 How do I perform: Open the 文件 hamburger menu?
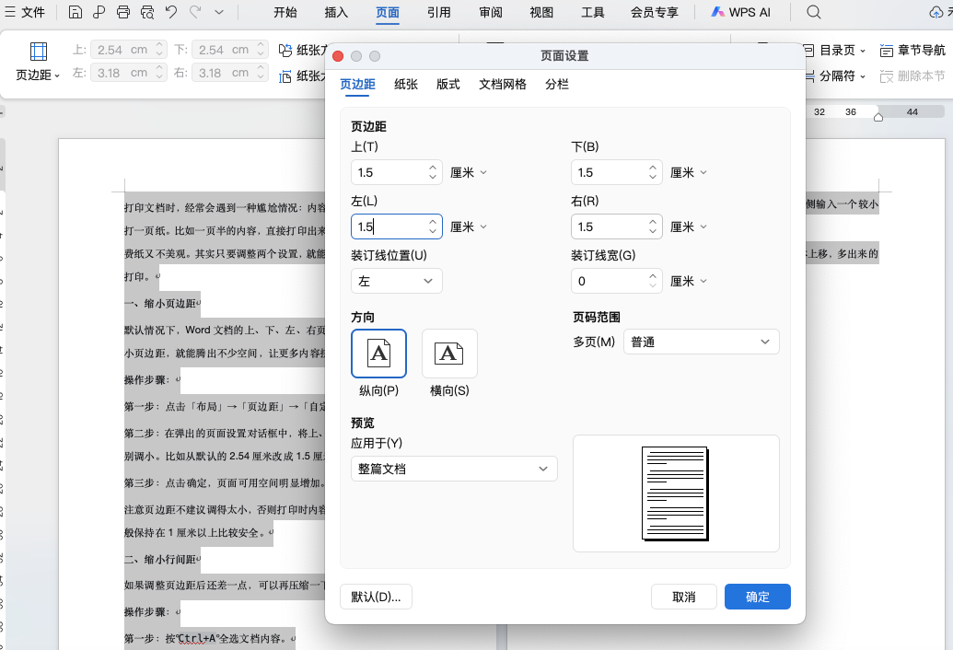pos(25,12)
